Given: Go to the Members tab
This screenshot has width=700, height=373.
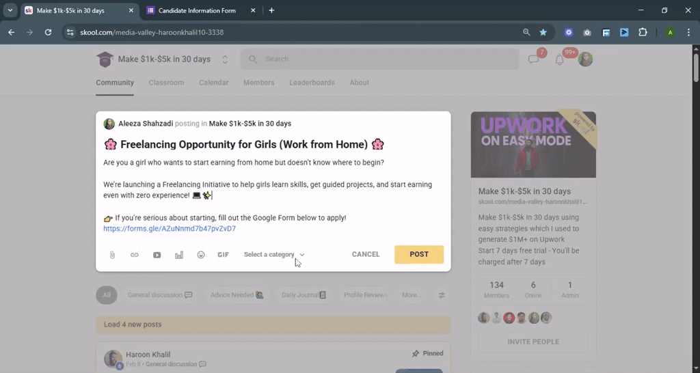Looking at the screenshot, I should click(258, 83).
